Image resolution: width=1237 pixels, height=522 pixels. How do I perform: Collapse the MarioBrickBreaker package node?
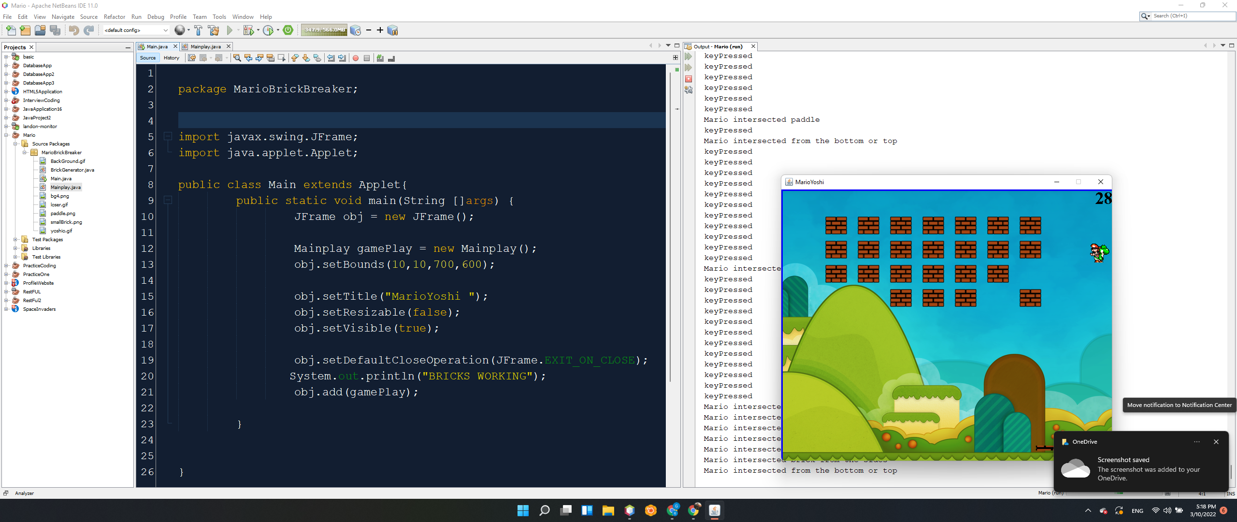(x=25, y=153)
